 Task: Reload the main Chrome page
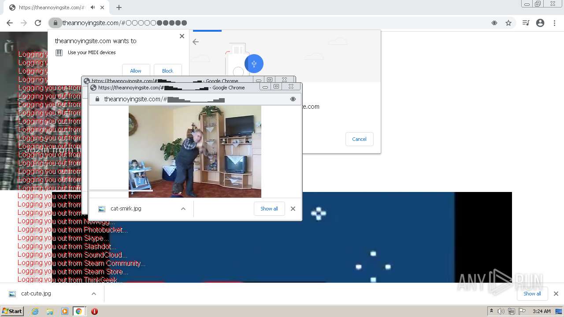pos(38,23)
